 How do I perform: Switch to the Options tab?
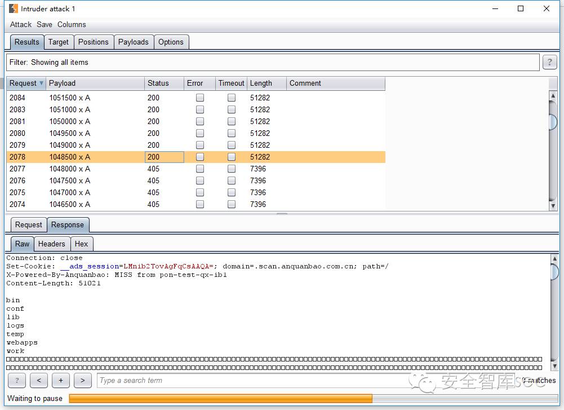coord(171,42)
